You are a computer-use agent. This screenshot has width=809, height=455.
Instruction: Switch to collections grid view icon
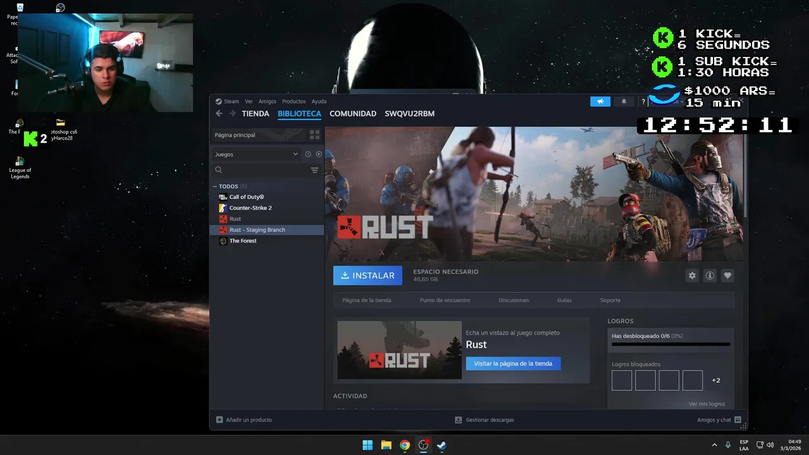coord(314,135)
